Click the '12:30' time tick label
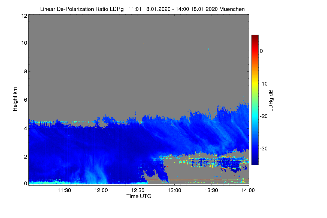327x218 pixels. tap(138, 191)
